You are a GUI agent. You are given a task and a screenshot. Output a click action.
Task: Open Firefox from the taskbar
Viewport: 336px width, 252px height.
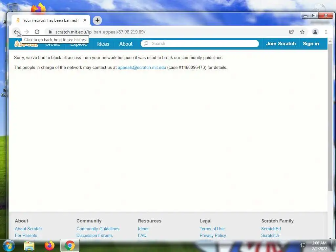(x=50, y=245)
